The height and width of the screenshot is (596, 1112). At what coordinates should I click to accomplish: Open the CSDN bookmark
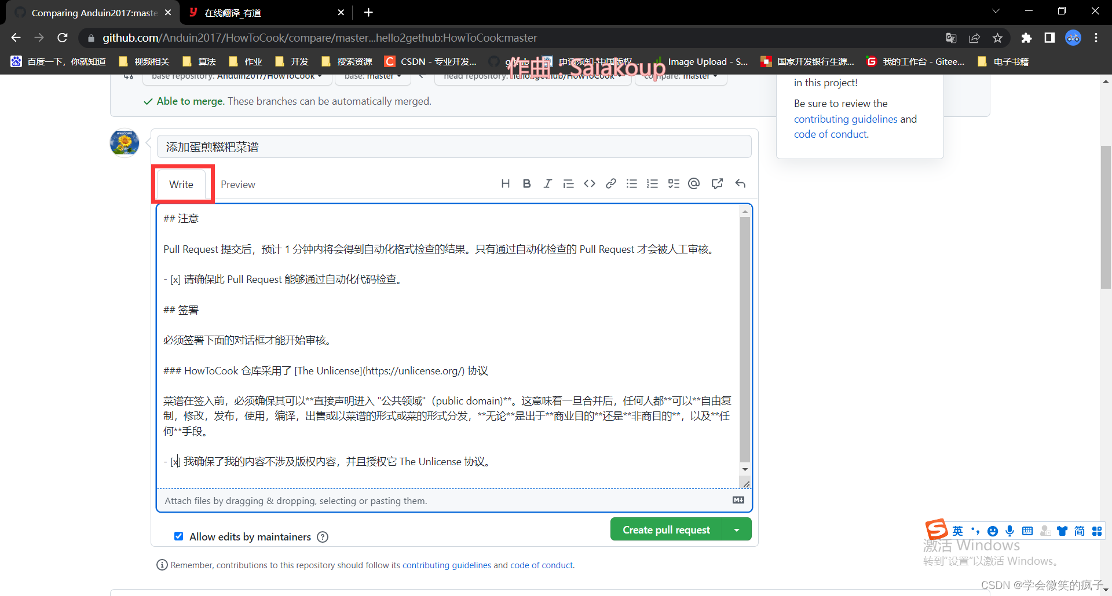[x=431, y=61]
